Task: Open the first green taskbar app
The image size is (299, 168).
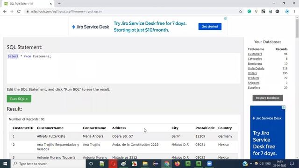Action: pos(188,164)
